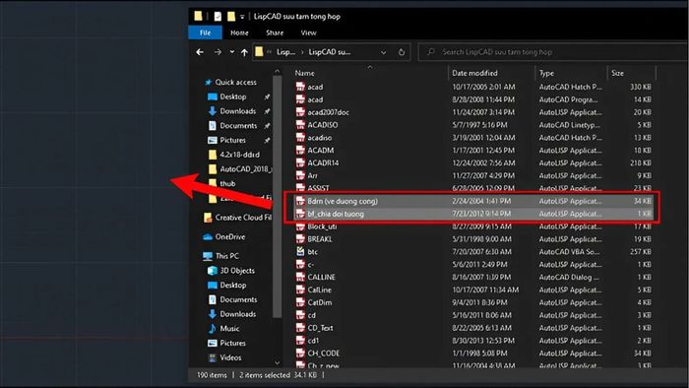
Task: Click the file icon of BREAKL
Action: [x=300, y=239]
